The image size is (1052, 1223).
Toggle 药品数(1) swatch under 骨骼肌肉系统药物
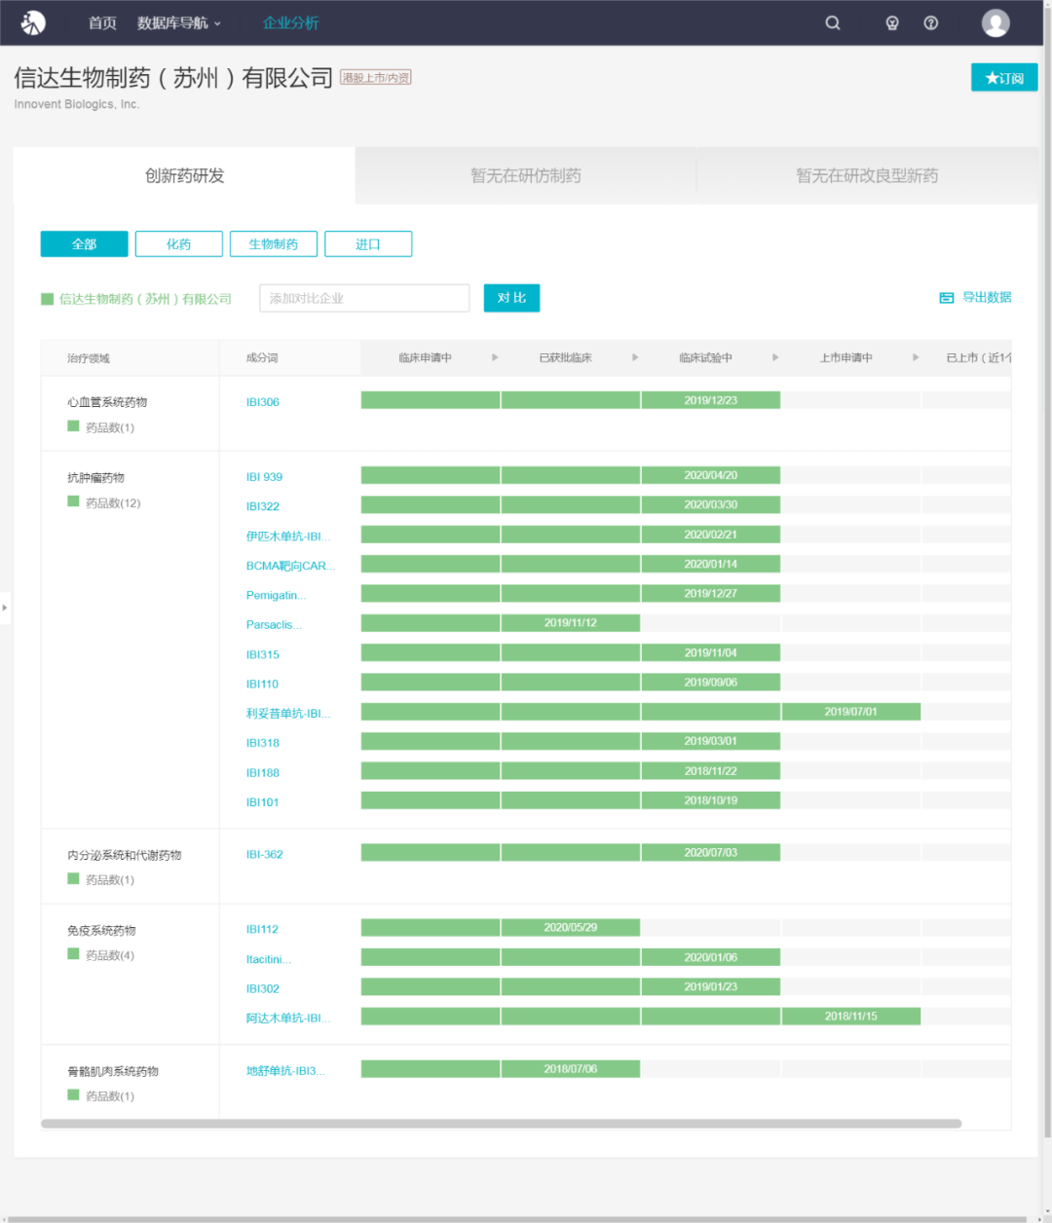coord(73,1095)
